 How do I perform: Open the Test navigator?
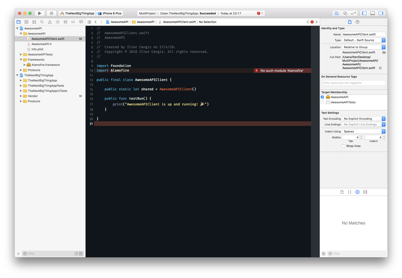tap(58, 22)
